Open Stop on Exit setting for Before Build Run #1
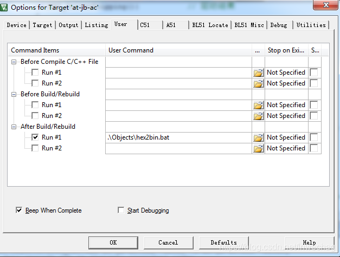This screenshot has width=340, height=257. [286, 105]
